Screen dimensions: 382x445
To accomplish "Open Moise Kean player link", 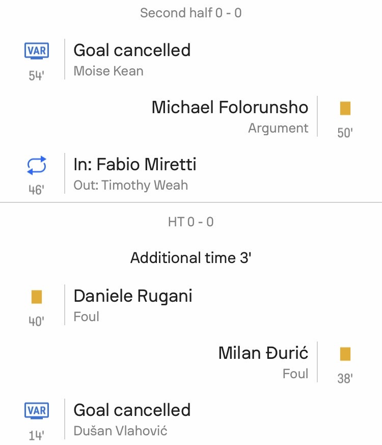I will (x=108, y=71).
